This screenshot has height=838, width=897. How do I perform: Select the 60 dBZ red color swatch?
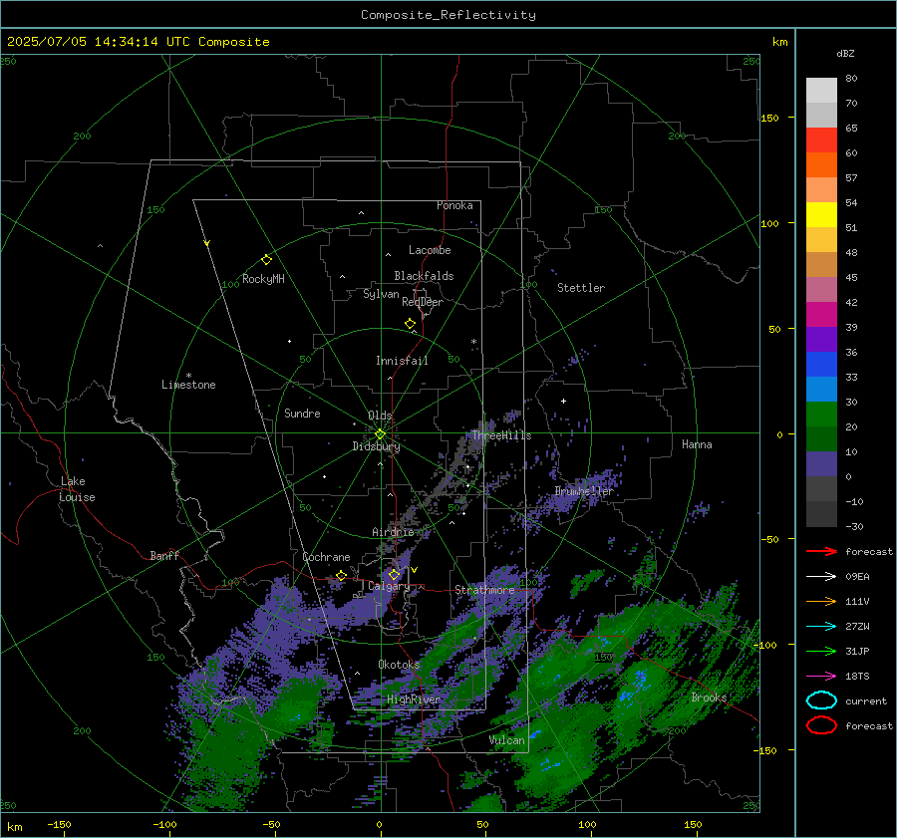pyautogui.click(x=821, y=140)
